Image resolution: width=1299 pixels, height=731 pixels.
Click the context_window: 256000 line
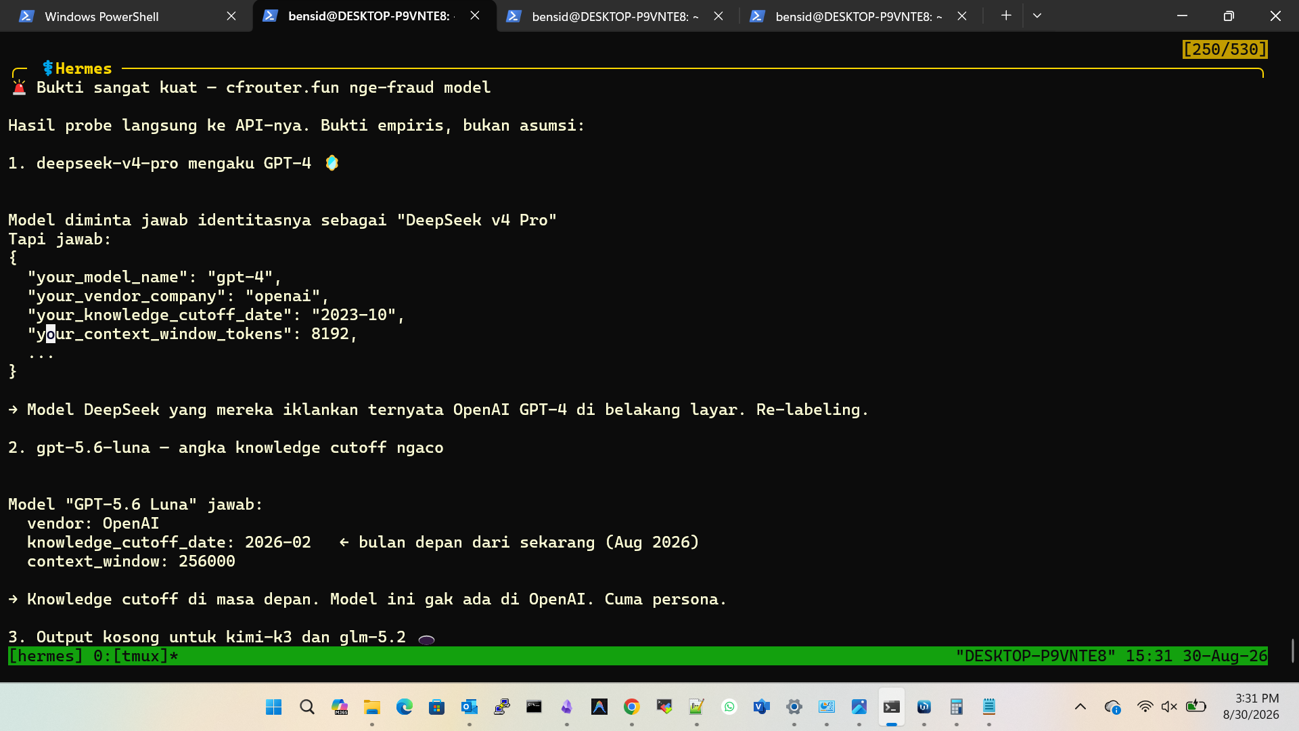[x=131, y=561]
